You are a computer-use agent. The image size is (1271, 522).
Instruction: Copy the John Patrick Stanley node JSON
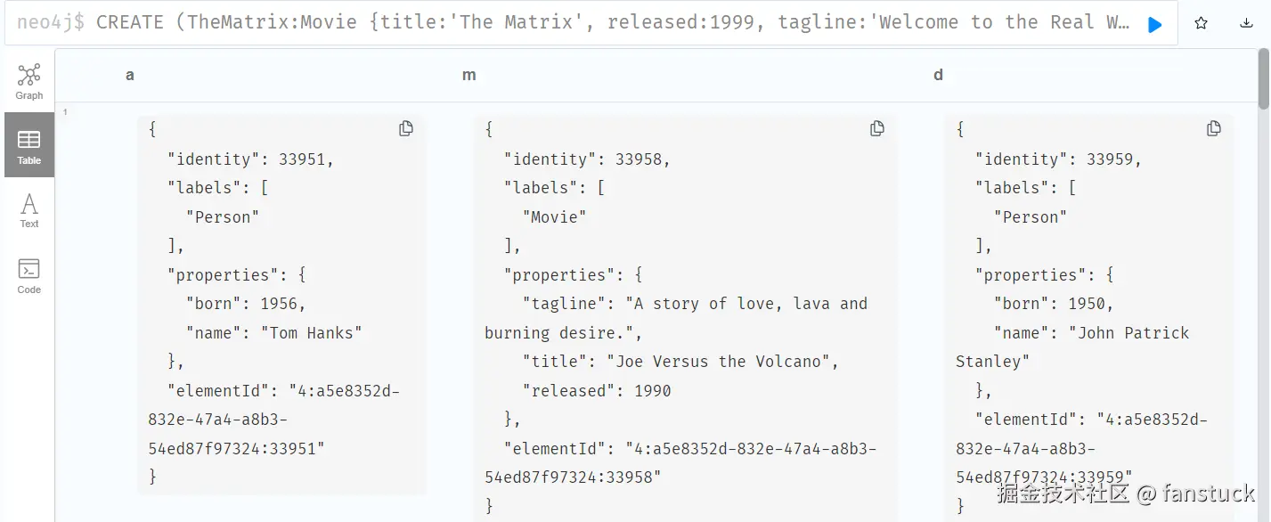[x=1214, y=129]
